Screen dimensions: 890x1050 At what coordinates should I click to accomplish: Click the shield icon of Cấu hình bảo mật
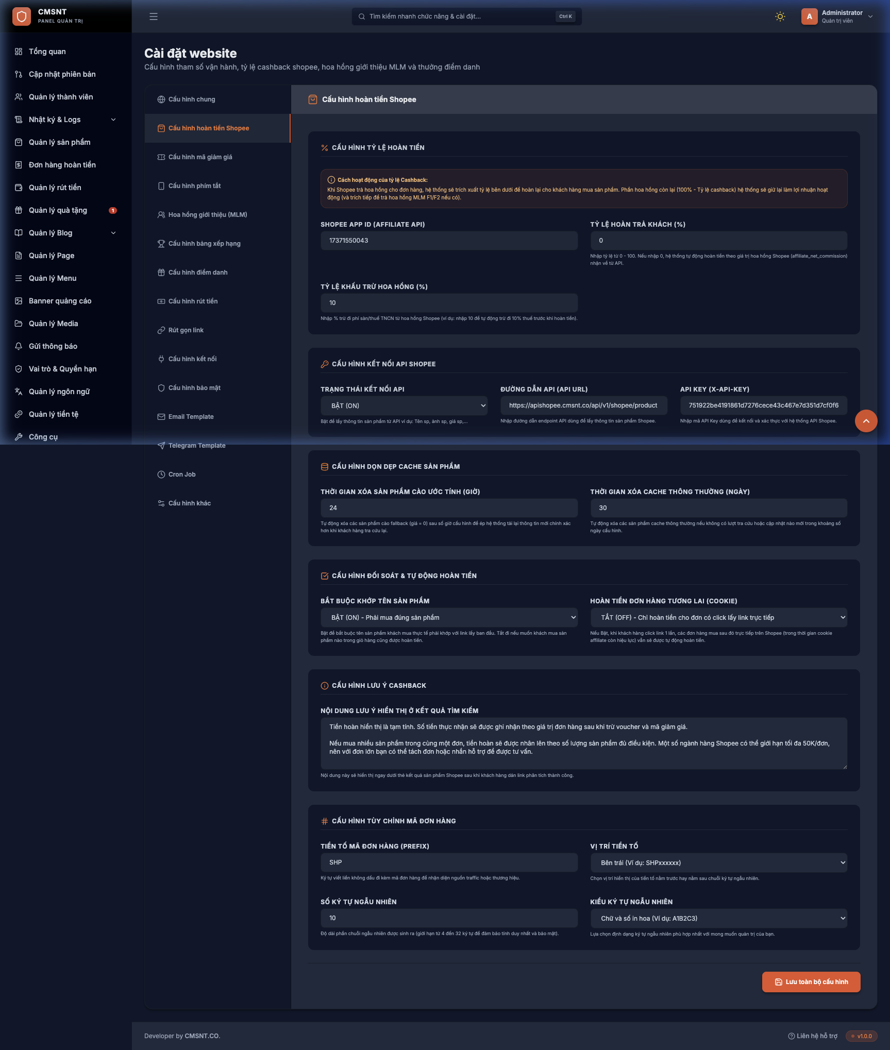click(161, 388)
